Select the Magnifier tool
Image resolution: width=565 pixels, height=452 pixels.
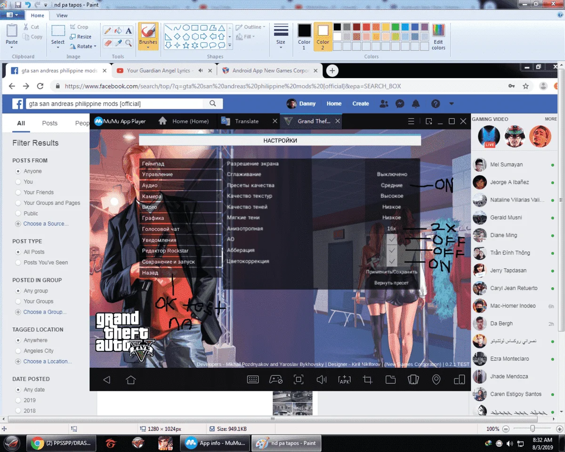[129, 43]
